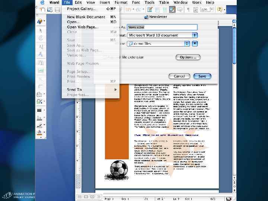Open the View menu
Viewport: 268px width, 201px height.
coord(90,2)
